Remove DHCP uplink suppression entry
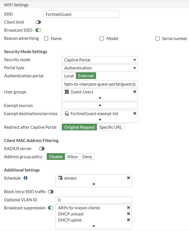 pos(128,220)
